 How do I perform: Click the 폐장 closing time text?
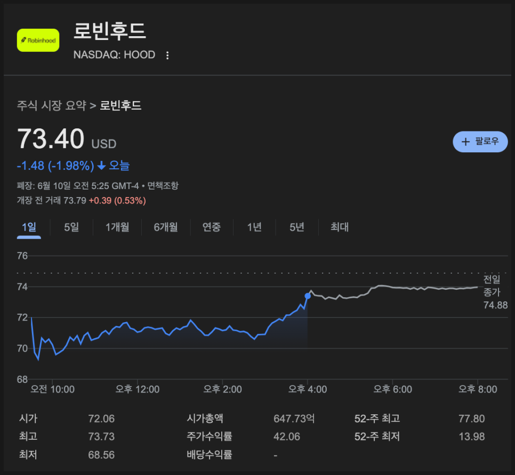pos(78,186)
